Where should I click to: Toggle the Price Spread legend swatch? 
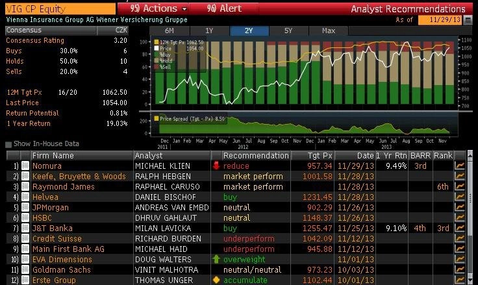157,119
